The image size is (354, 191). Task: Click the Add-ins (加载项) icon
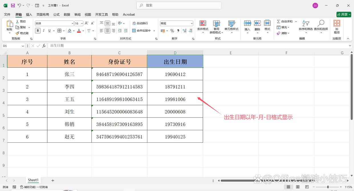(337, 23)
